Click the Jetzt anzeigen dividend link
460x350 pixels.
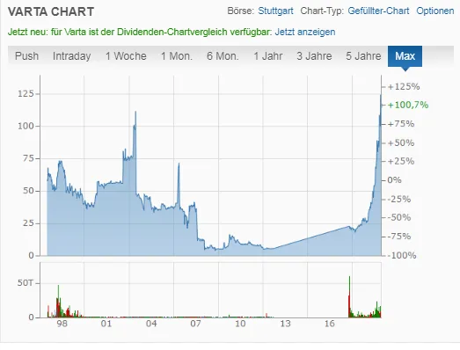tap(305, 32)
